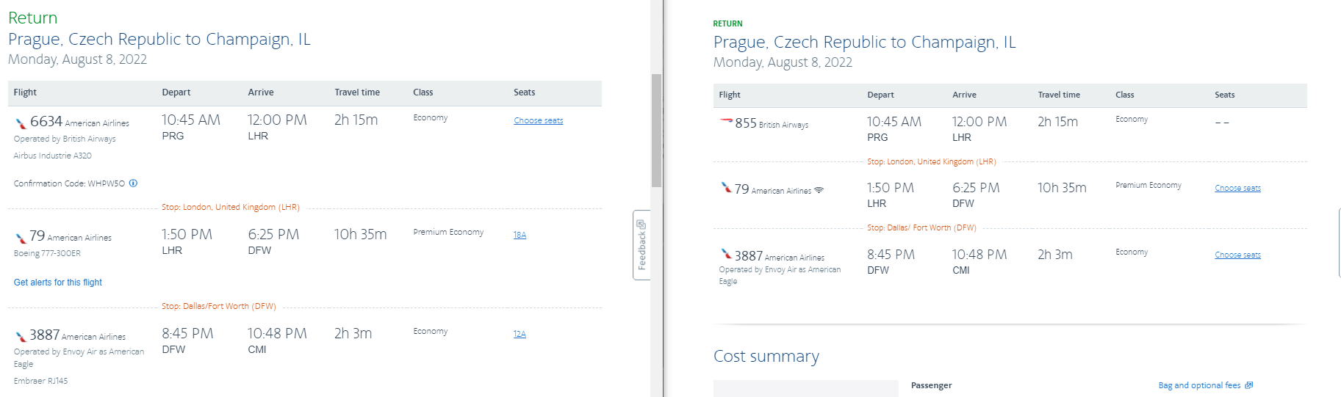Screen dimensions: 1341x397
Task: Choose seats for the 8:45 PM flight above Cost summary
Action: (x=1237, y=255)
